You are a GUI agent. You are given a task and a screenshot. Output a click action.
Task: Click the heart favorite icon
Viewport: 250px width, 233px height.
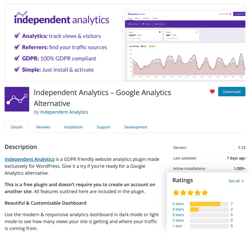point(212,92)
